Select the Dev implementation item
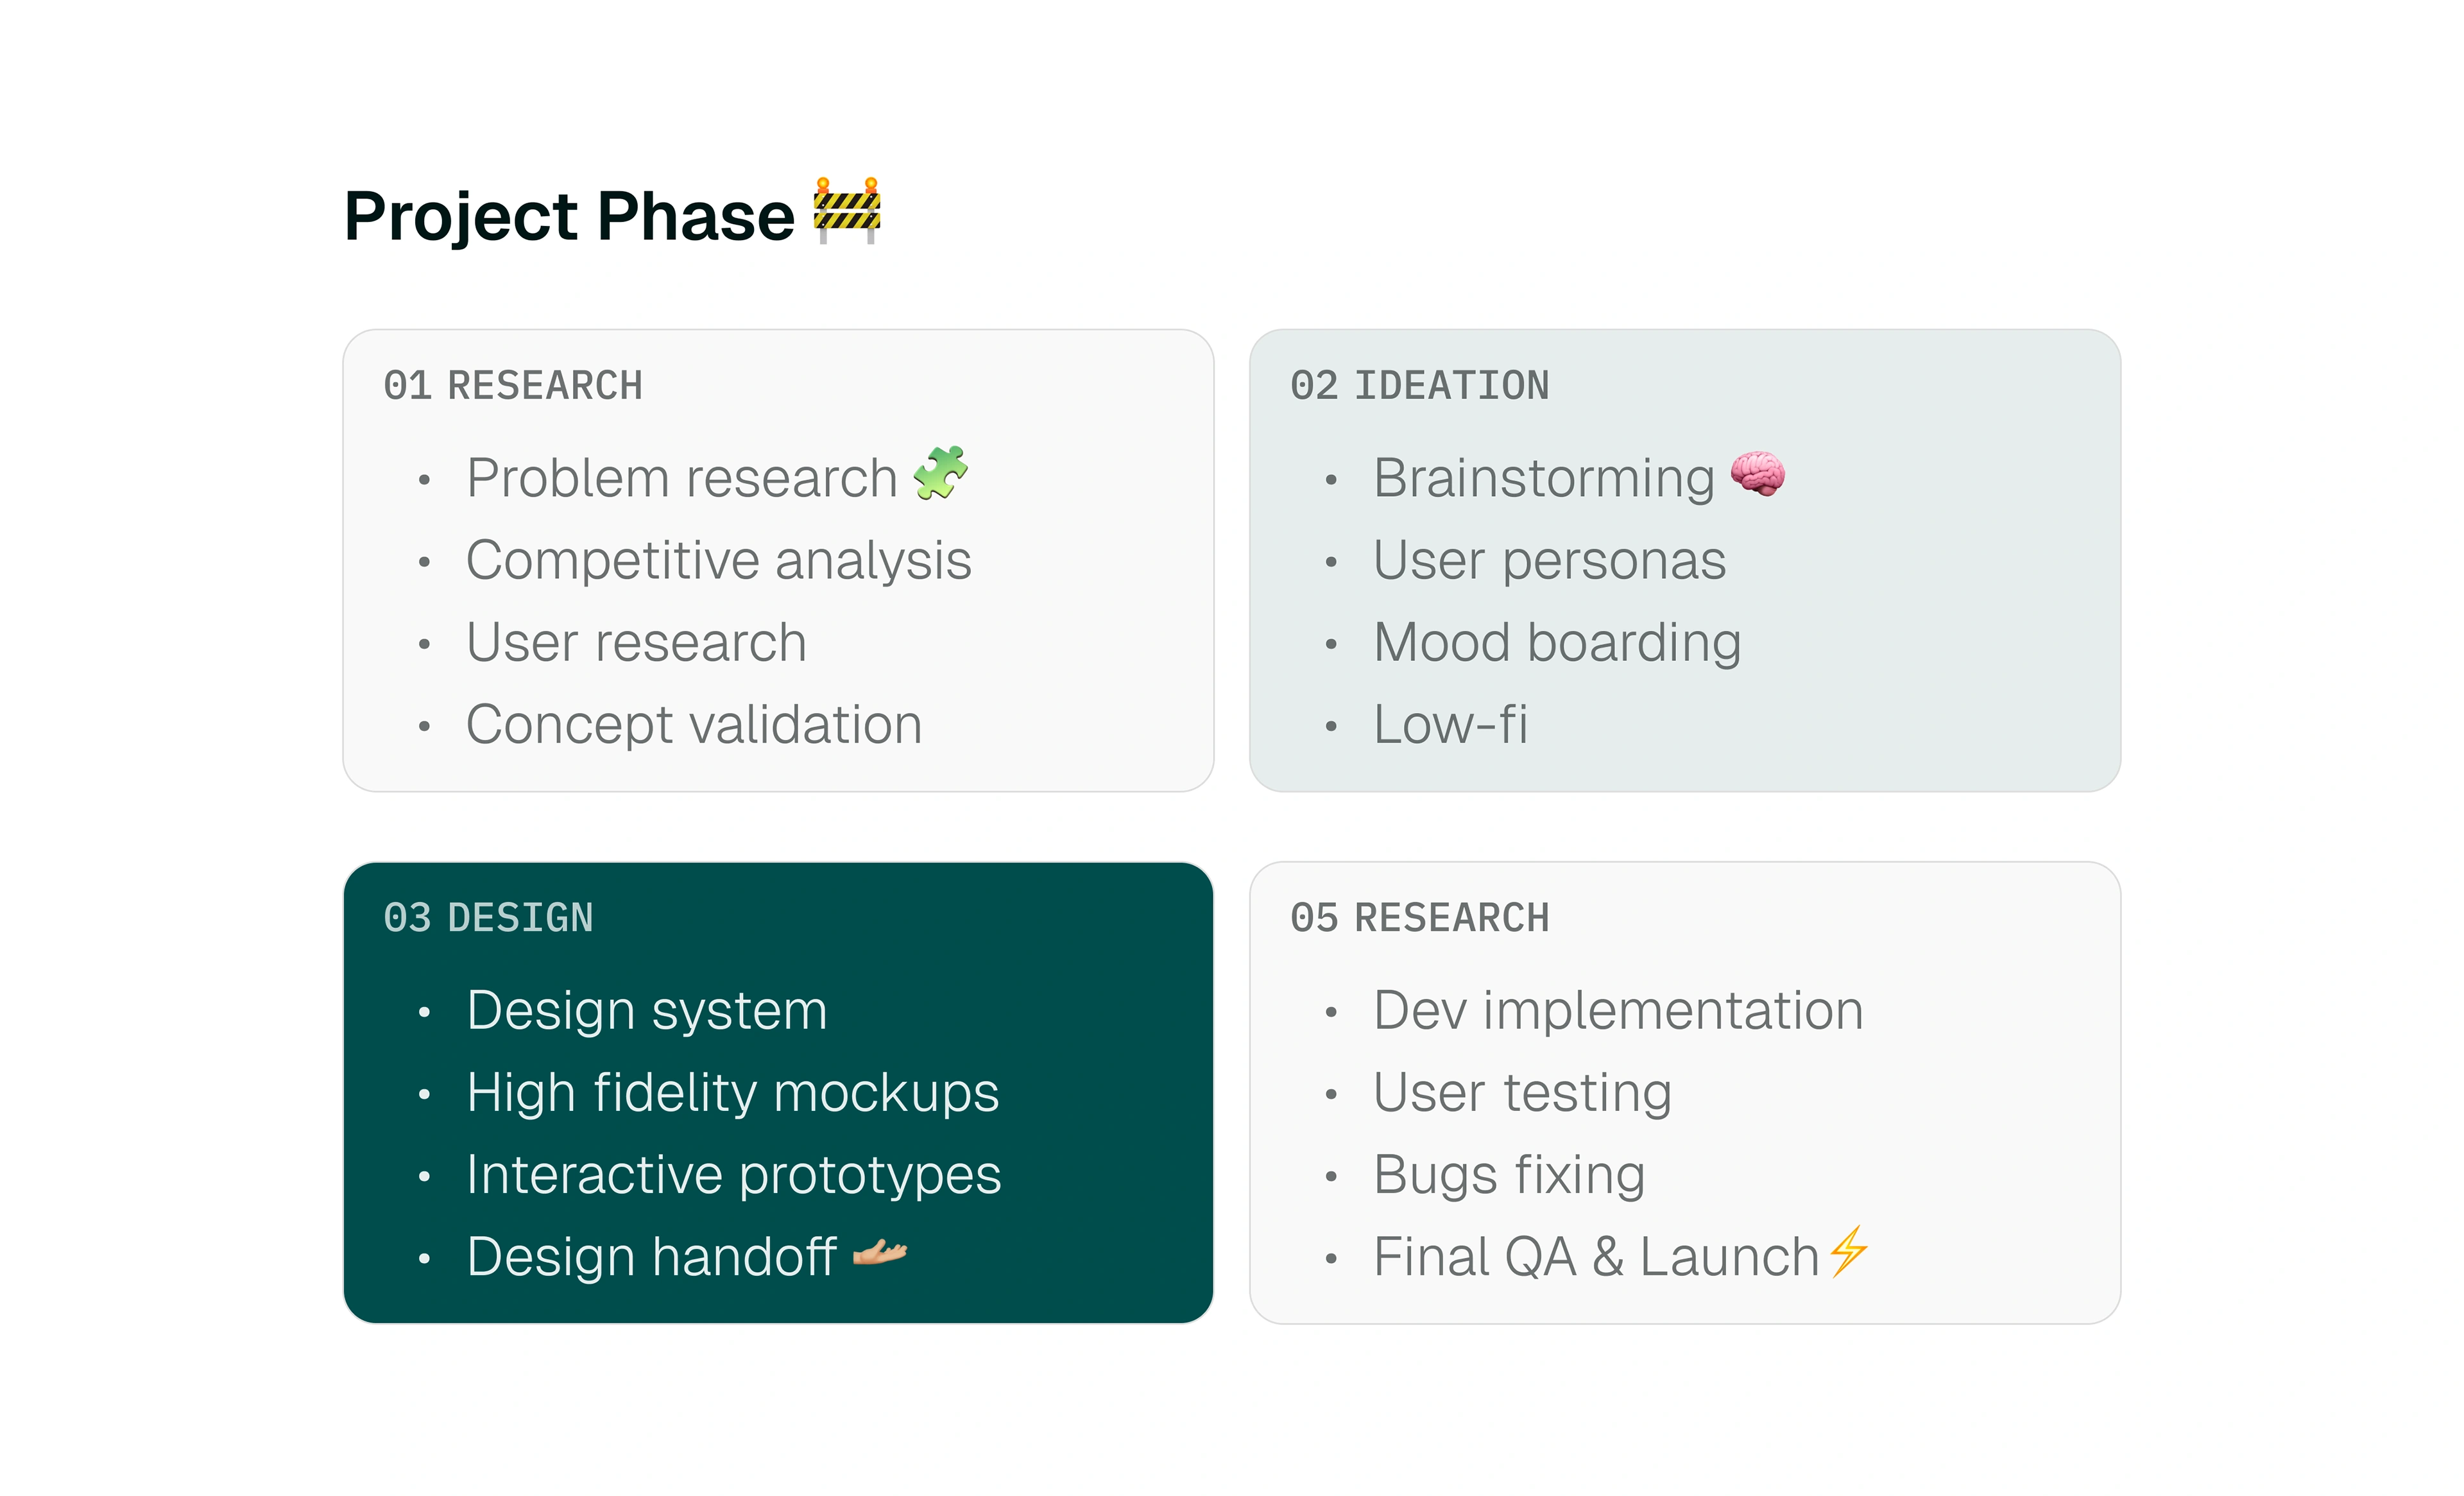 [1617, 1010]
